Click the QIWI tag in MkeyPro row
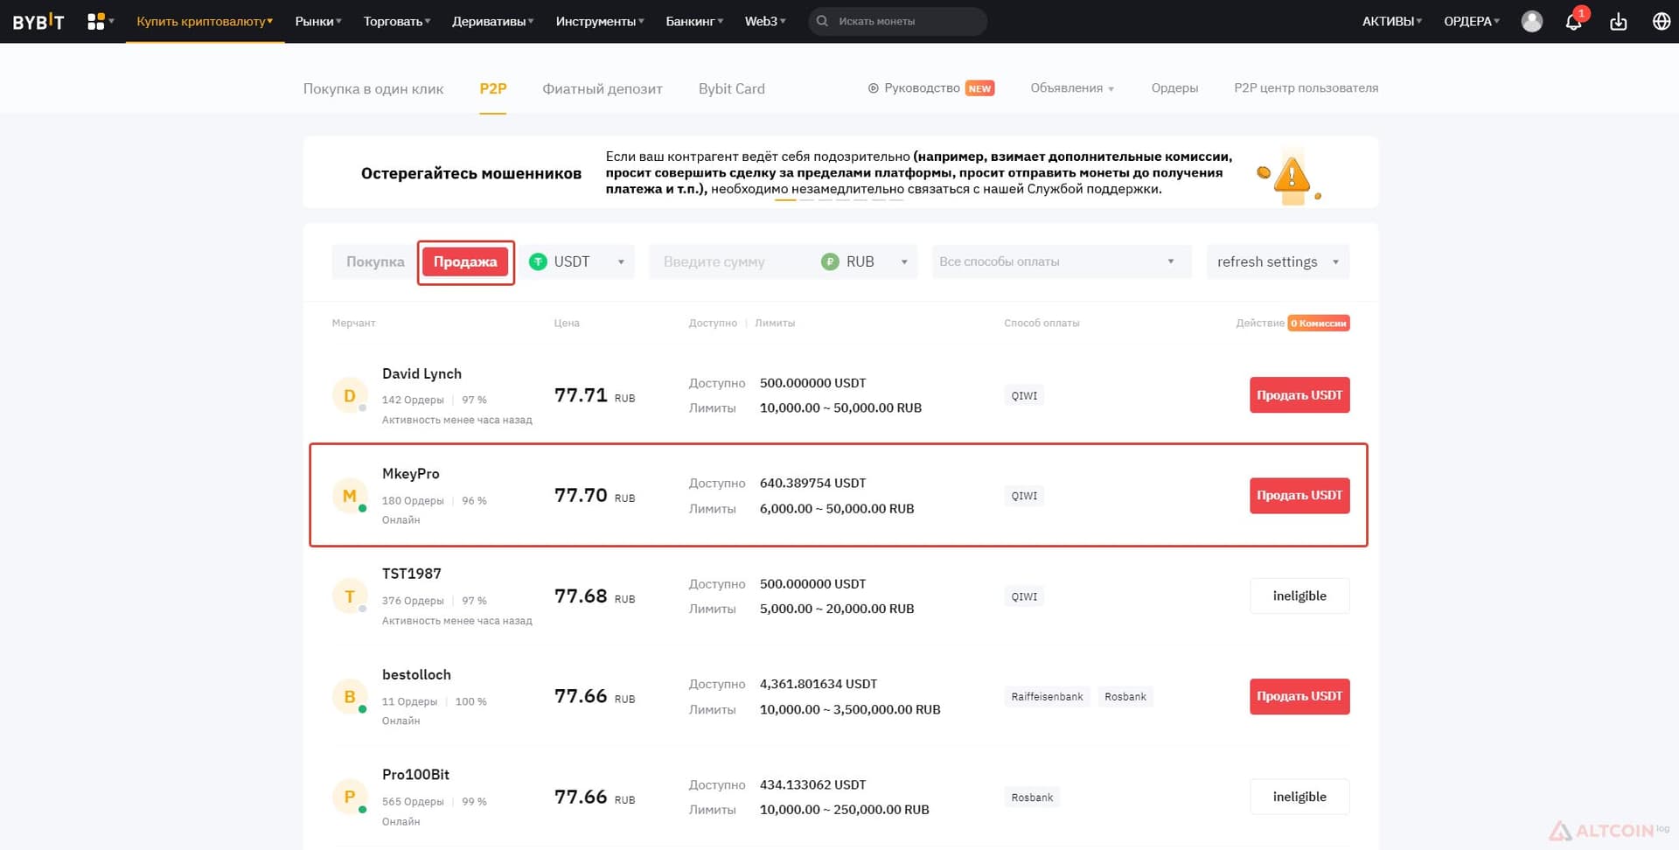This screenshot has height=850, width=1679. click(x=1024, y=496)
